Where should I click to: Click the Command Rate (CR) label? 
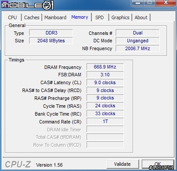(60, 122)
